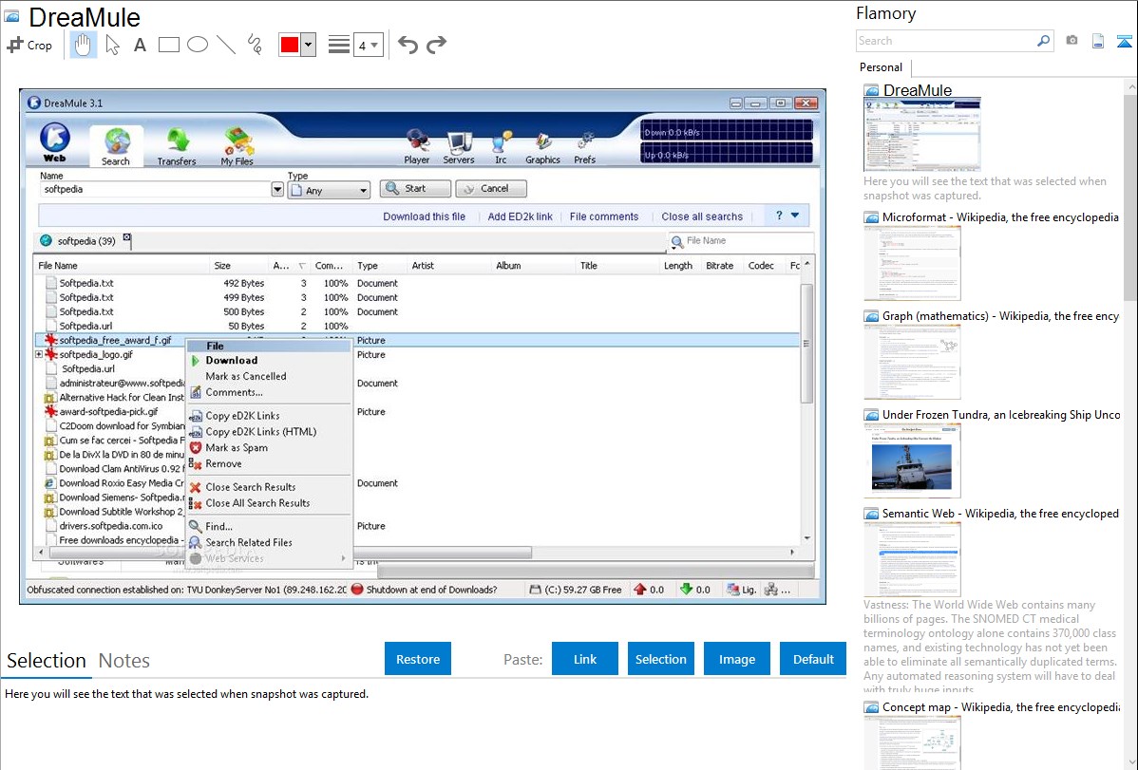Open the line width dropdown showing 4

tap(368, 45)
